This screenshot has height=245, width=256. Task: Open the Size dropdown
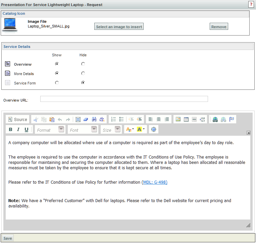(x=111, y=129)
